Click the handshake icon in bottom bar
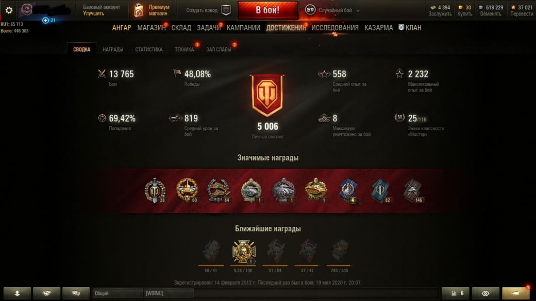 point(46,293)
